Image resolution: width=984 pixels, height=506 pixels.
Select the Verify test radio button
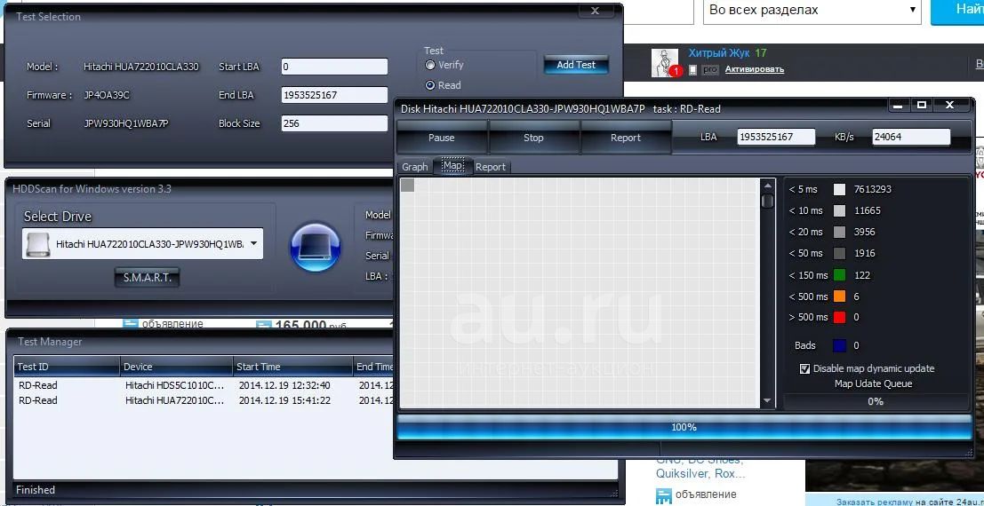[430, 65]
